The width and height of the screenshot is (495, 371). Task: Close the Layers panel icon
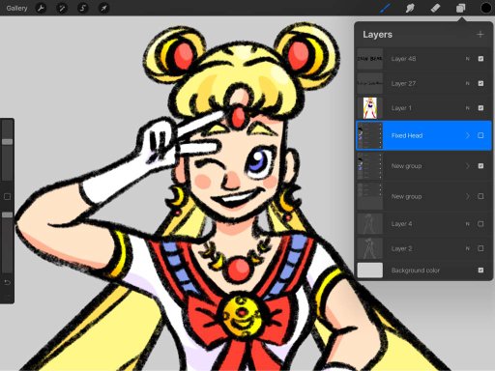pyautogui.click(x=461, y=8)
